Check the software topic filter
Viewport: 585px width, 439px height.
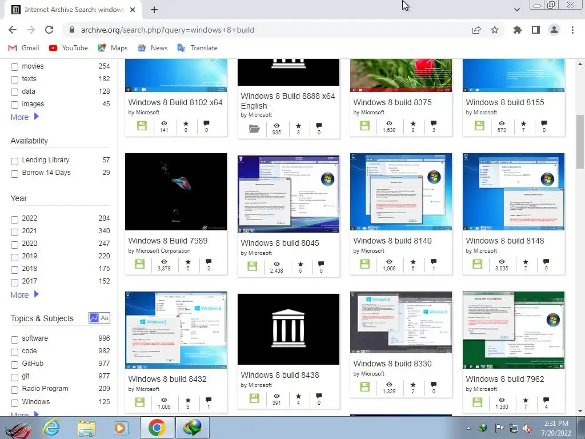coord(14,340)
